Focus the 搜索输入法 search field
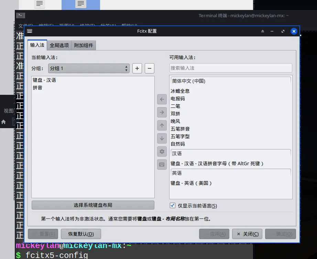Image resolution: width=317 pixels, height=259 pixels. pyautogui.click(x=231, y=68)
